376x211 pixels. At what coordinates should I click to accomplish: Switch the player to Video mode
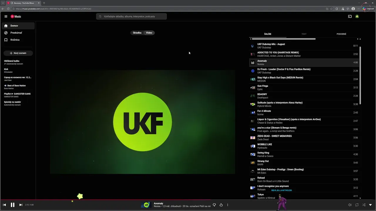point(149,33)
